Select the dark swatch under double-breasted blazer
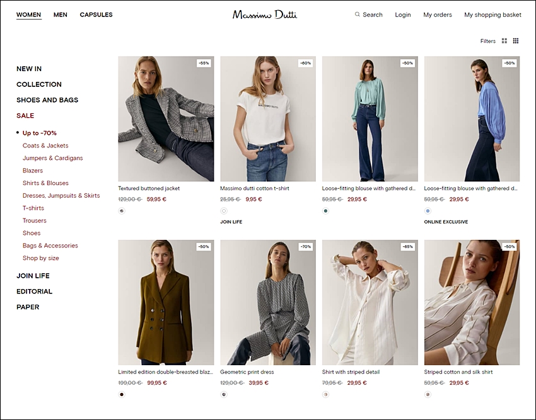This screenshot has height=420, width=536. pos(122,395)
